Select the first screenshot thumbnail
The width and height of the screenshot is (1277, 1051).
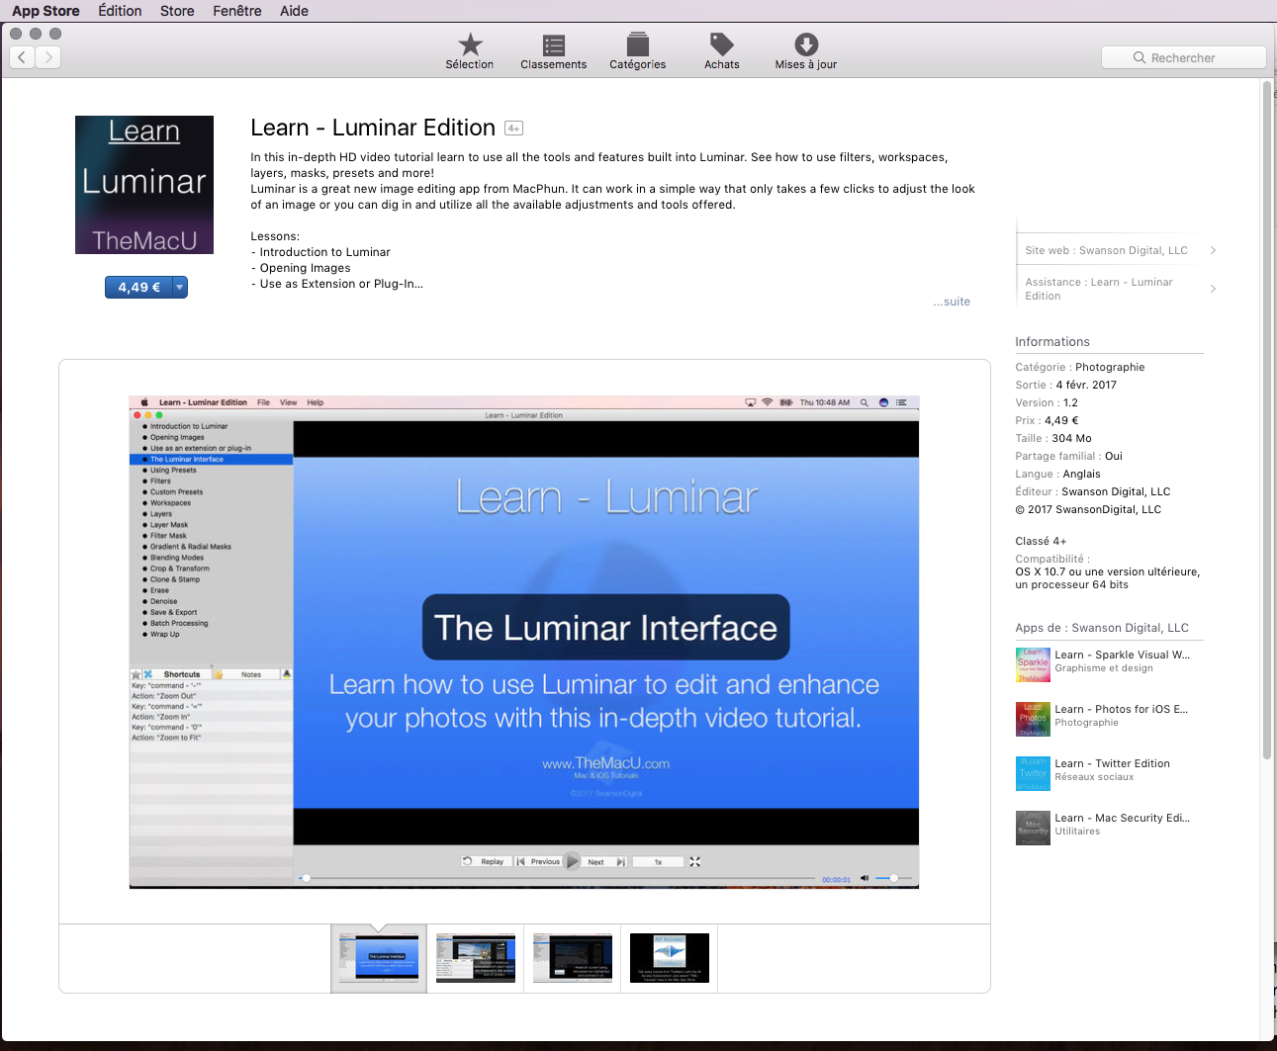pyautogui.click(x=379, y=958)
